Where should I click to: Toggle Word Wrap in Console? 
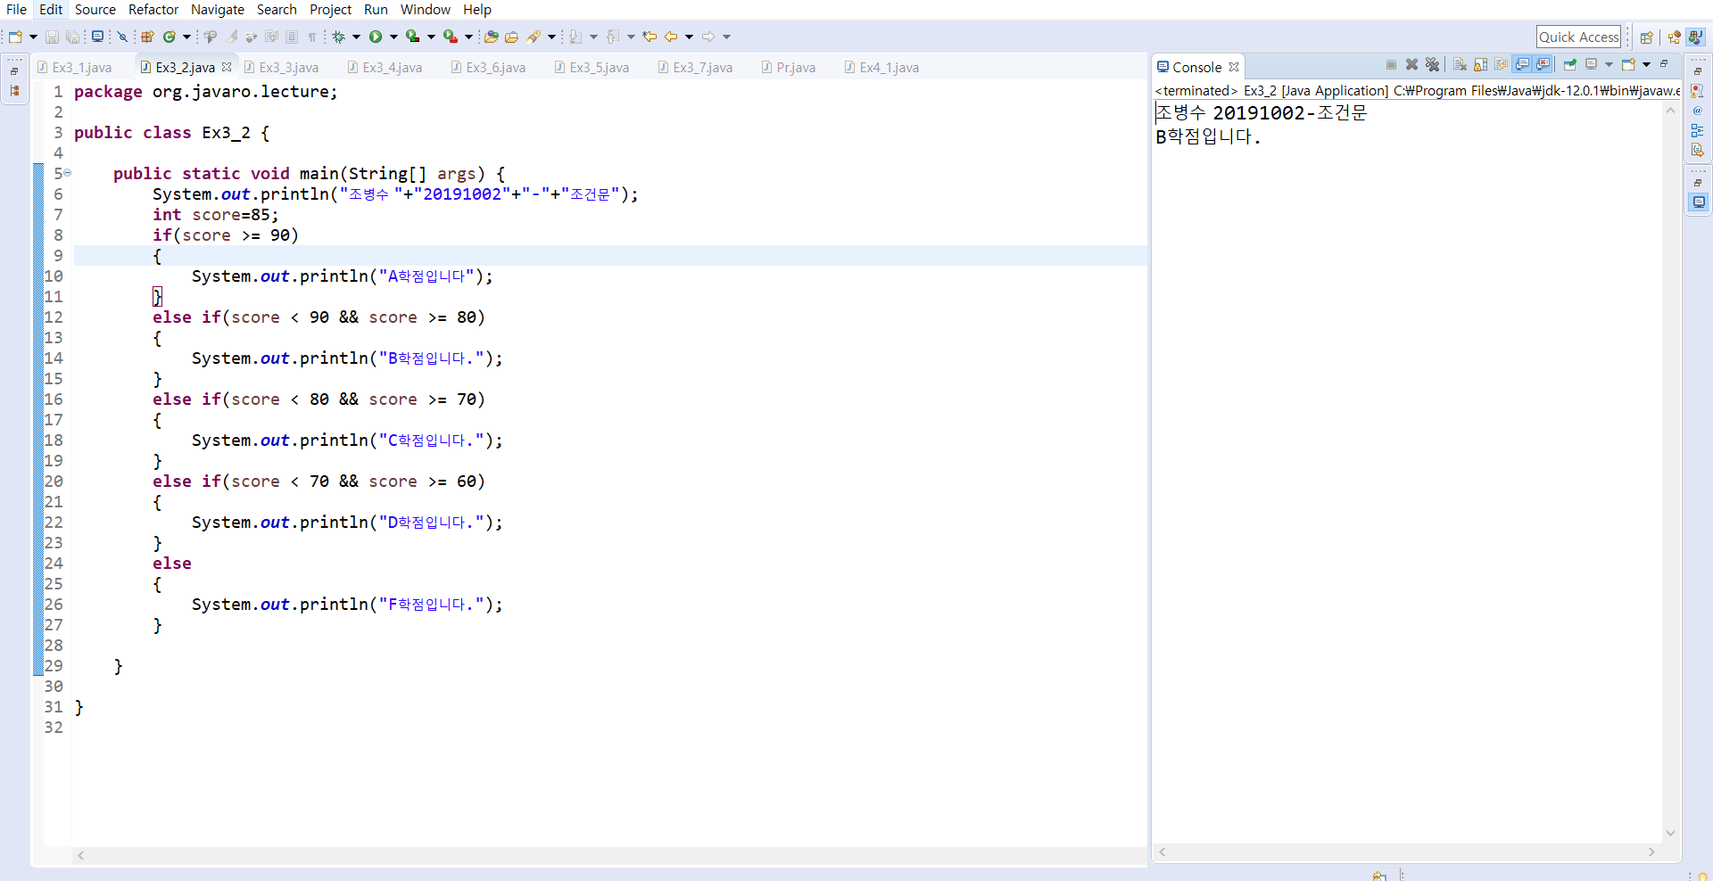point(1501,64)
